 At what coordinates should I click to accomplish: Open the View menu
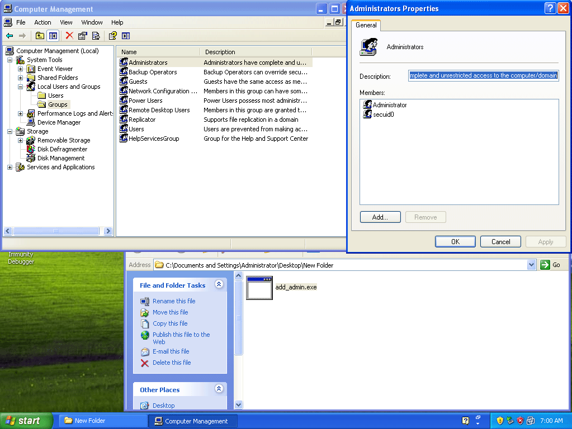point(66,22)
